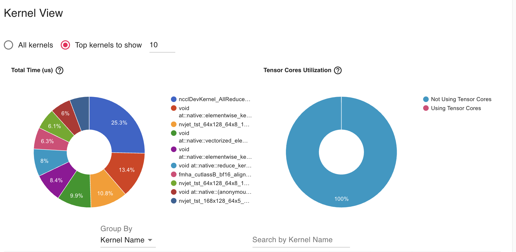516x252 pixels.
Task: Click the ncclDevKernel_AllReduce legend marker
Action: point(174,99)
